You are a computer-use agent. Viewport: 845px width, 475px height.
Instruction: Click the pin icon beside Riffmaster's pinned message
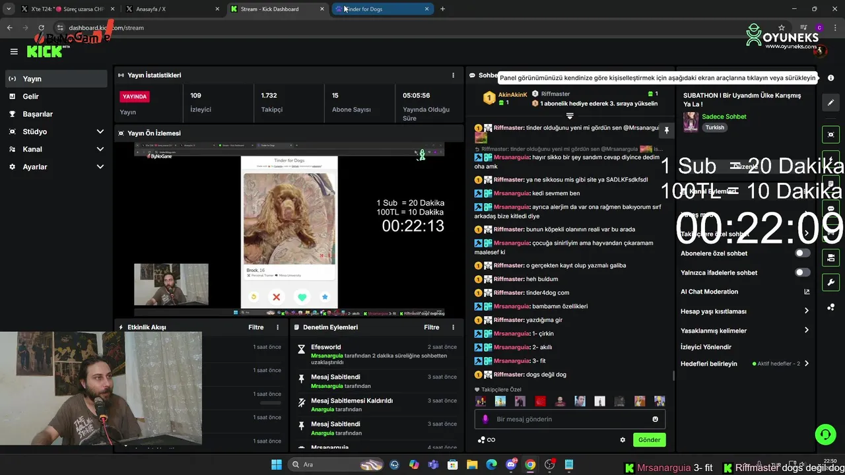667,131
